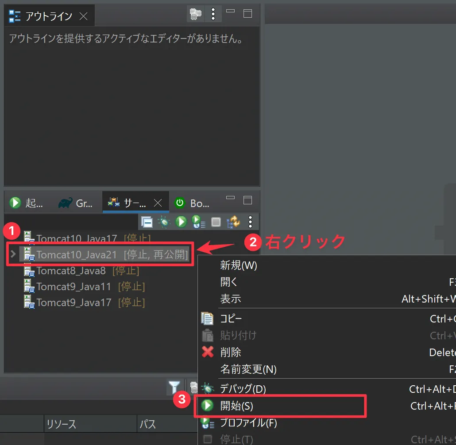
Task: Open the Servers view menu (three dots)
Action: [251, 222]
